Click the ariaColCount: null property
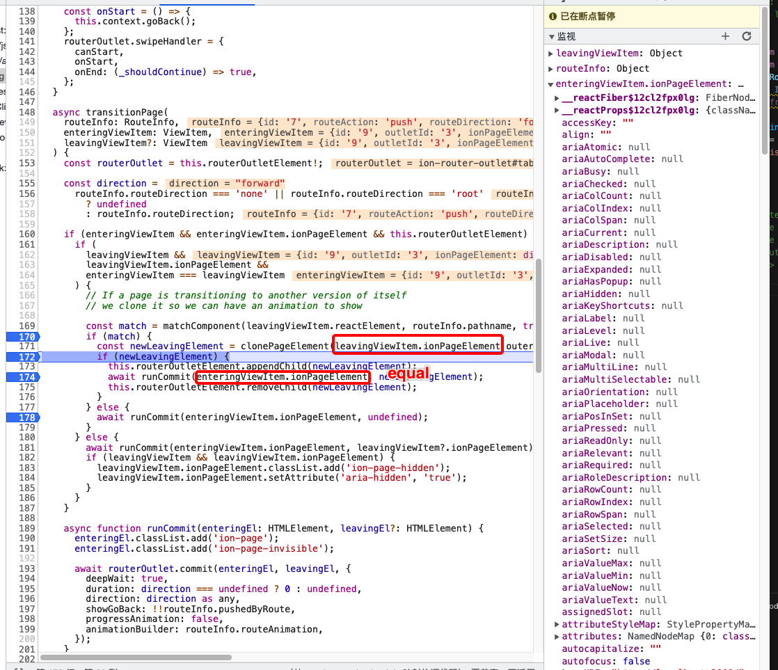Image resolution: width=778 pixels, height=670 pixels. [611, 196]
